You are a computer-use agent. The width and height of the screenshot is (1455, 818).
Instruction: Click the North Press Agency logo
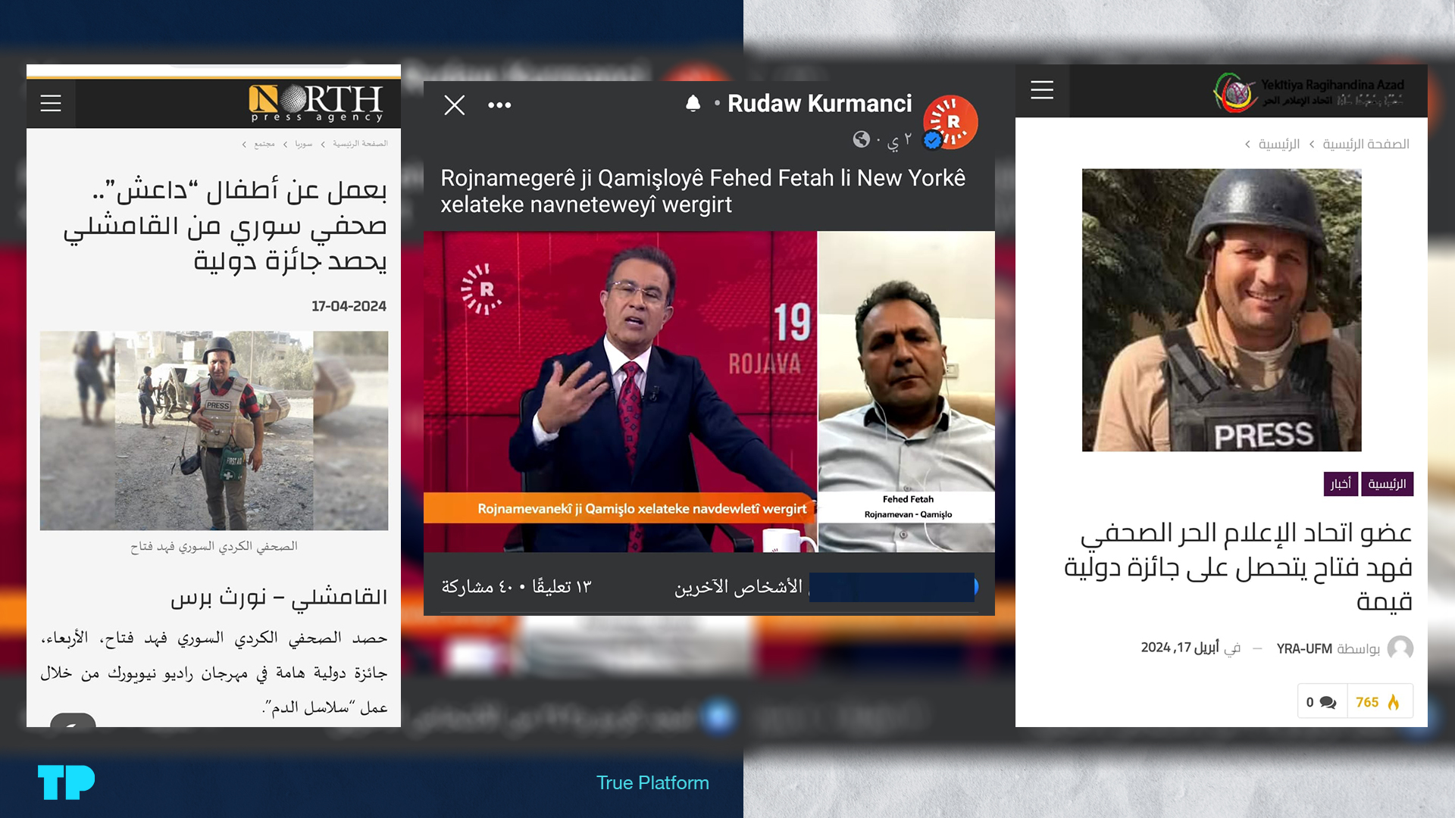coord(316,104)
